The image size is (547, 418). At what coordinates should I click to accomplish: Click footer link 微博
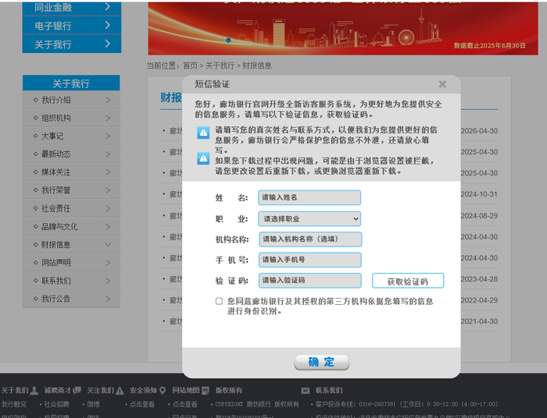click(93, 405)
